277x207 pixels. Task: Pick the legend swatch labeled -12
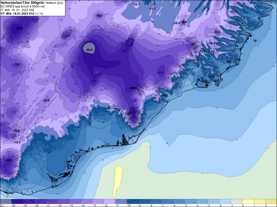[x=109, y=201]
